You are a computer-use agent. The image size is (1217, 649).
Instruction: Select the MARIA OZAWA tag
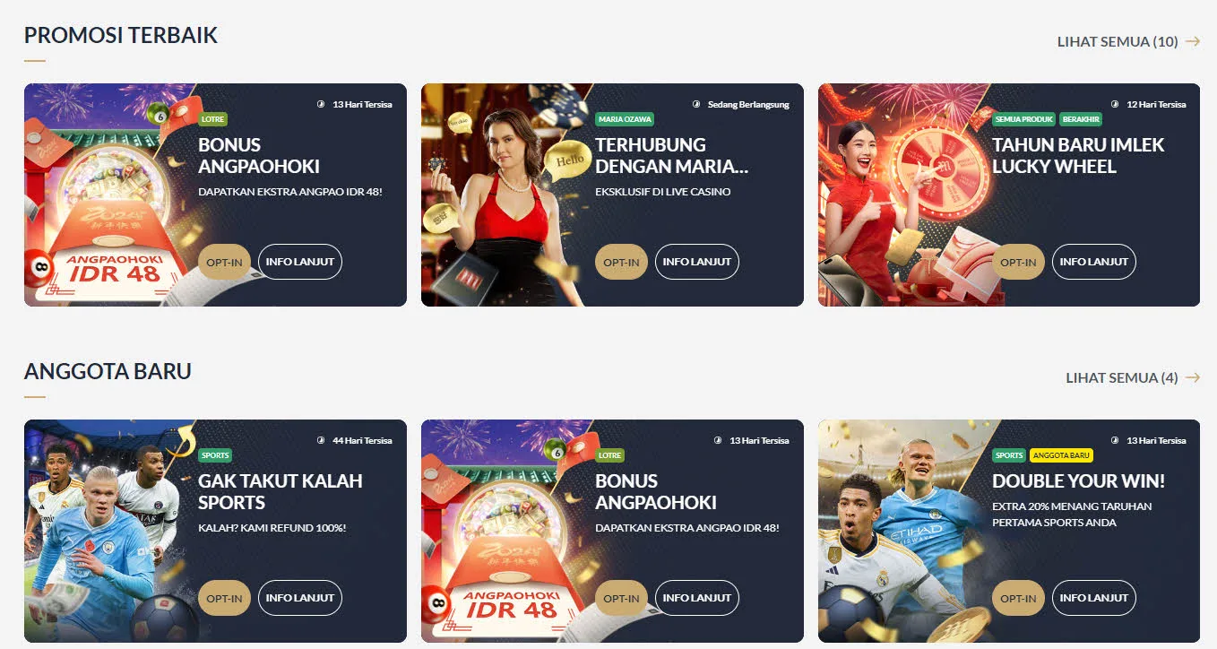(x=625, y=119)
